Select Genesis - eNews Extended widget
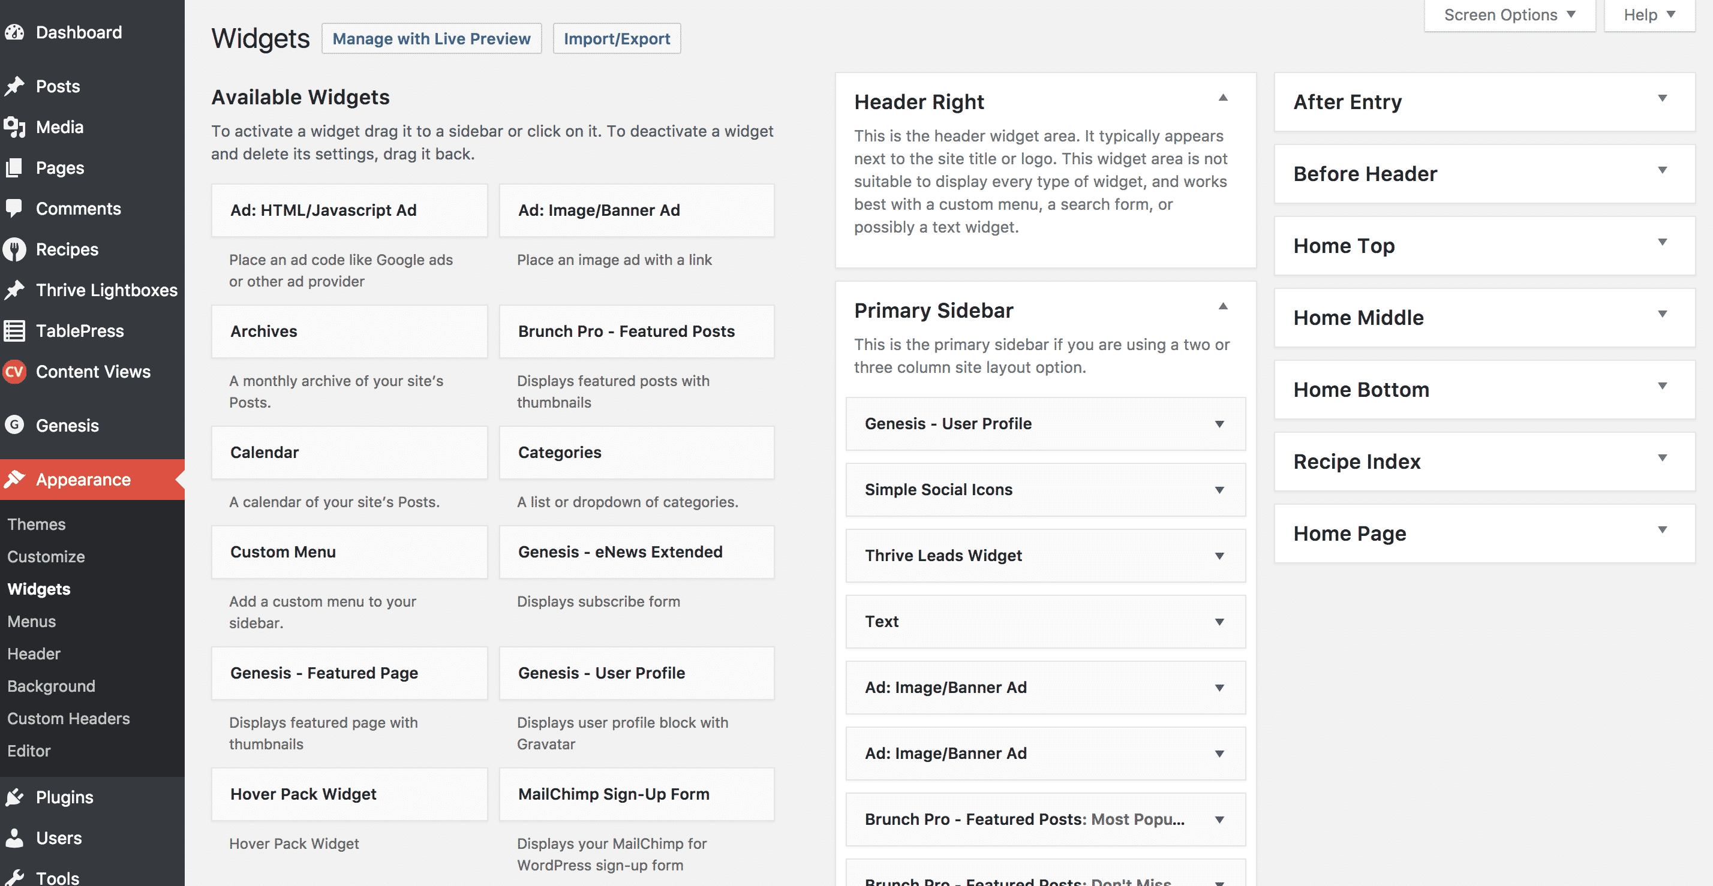This screenshot has height=886, width=1713. [x=636, y=552]
